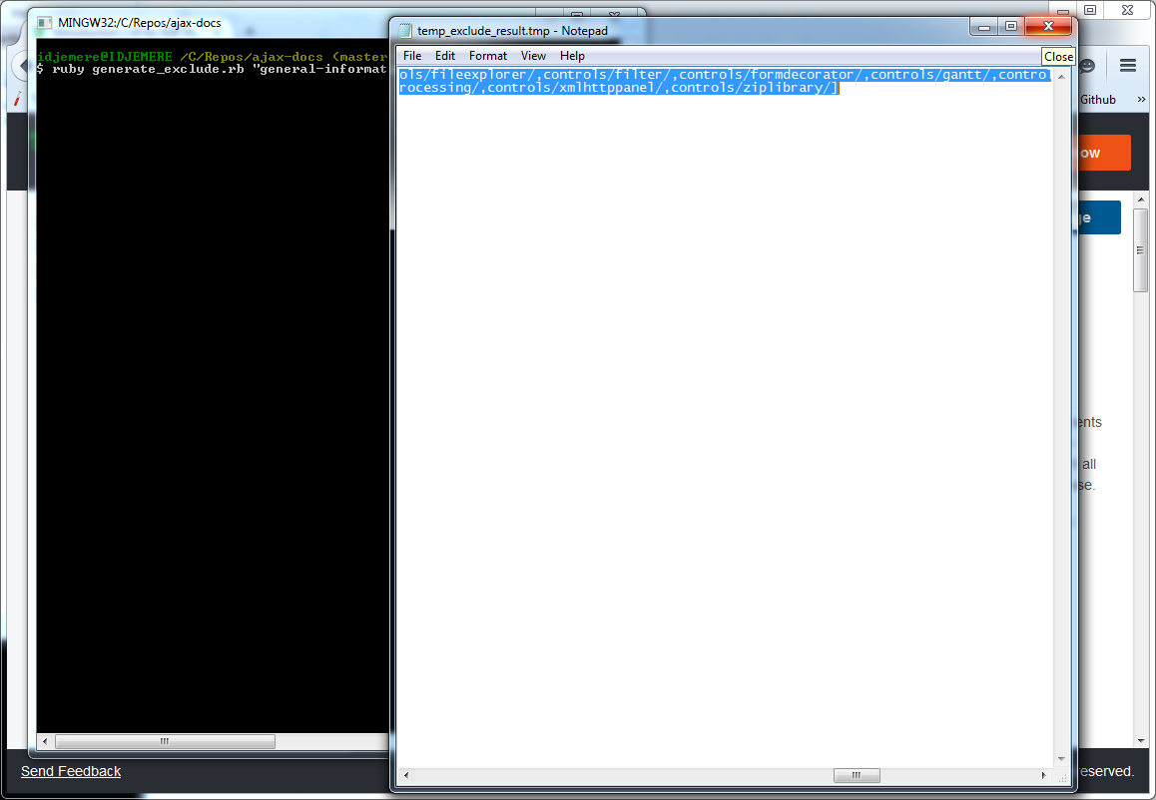Click the terminal horizontal scrollbar thumb
Viewport: 1156px width, 800px height.
165,742
